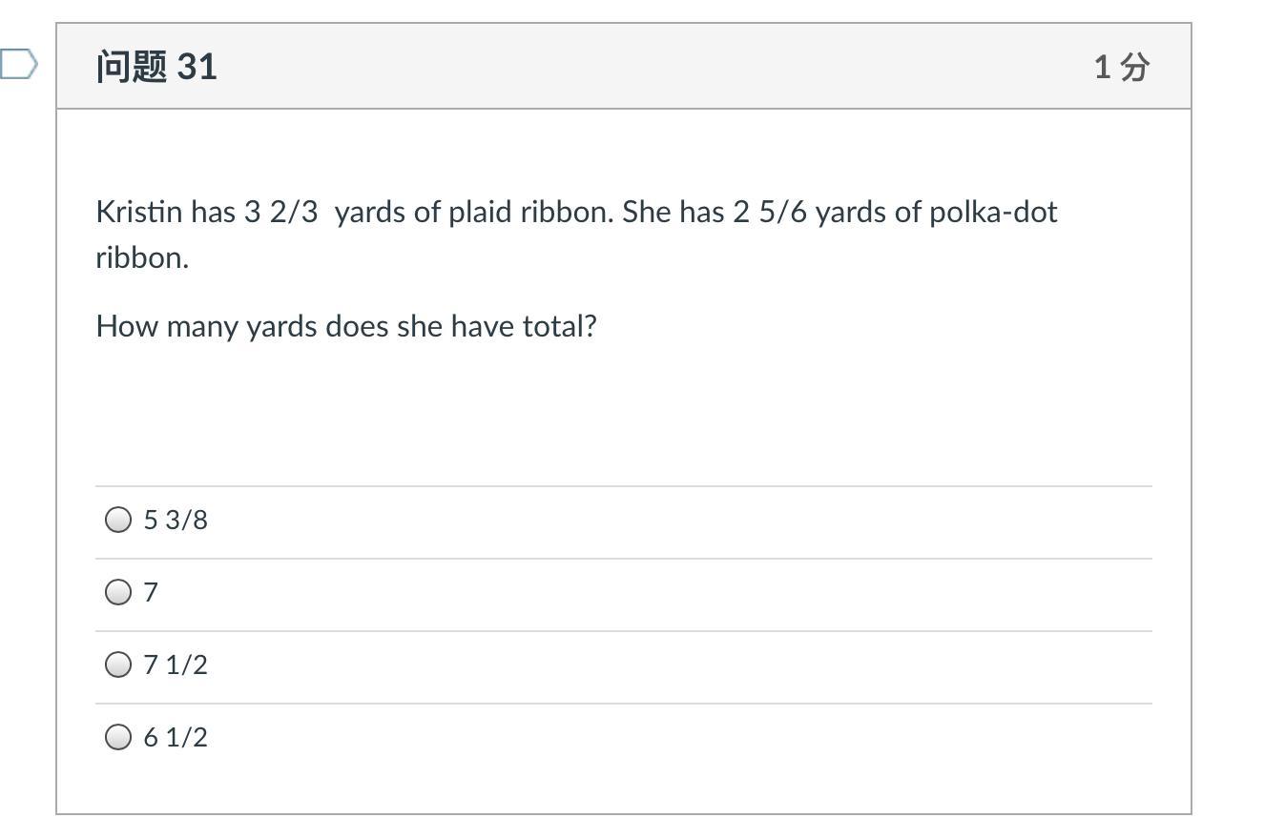Click the "5 3/8" answer label text
The height and width of the screenshot is (818, 1264).
click(176, 520)
